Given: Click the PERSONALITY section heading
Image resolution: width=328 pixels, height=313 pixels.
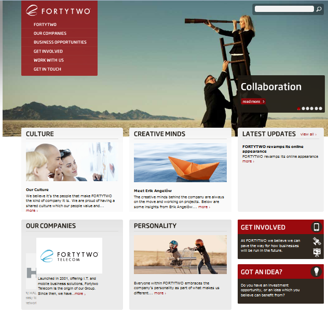Looking at the screenshot, I should tap(155, 226).
